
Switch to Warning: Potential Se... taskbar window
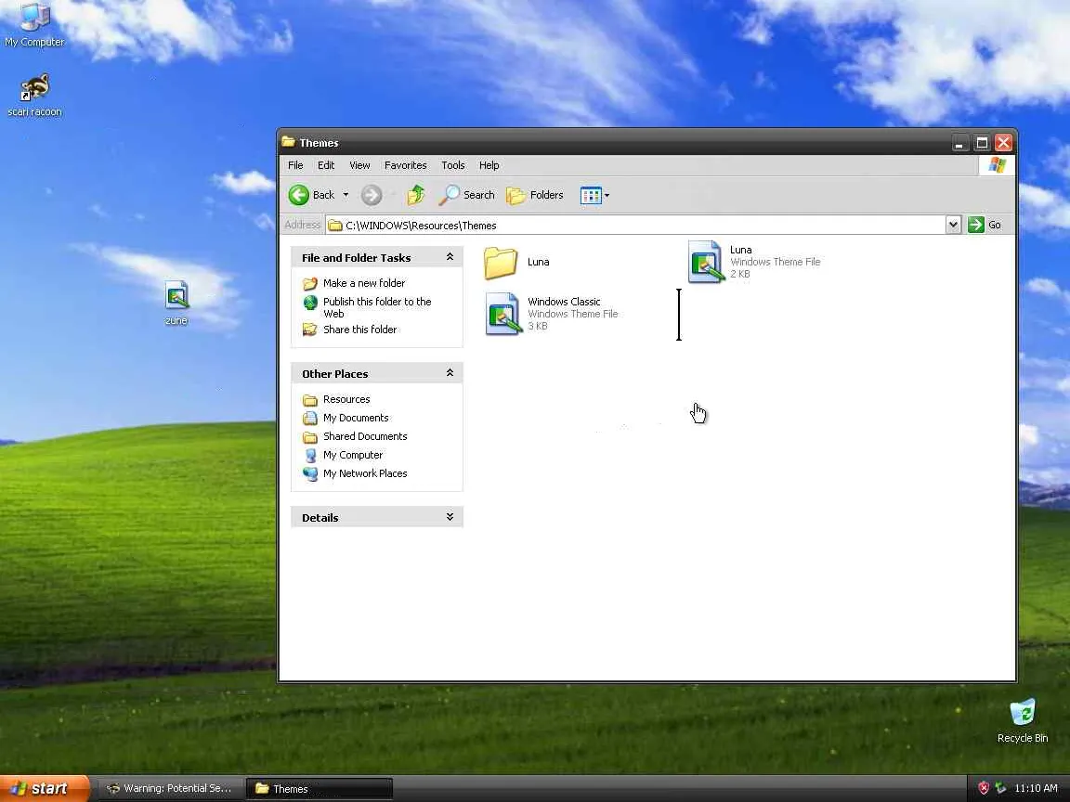[x=170, y=788]
